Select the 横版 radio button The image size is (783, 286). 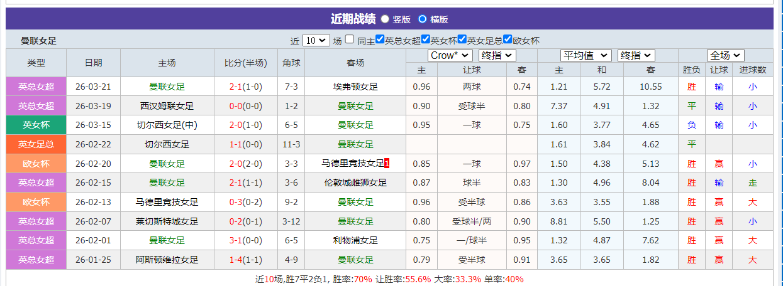point(422,19)
